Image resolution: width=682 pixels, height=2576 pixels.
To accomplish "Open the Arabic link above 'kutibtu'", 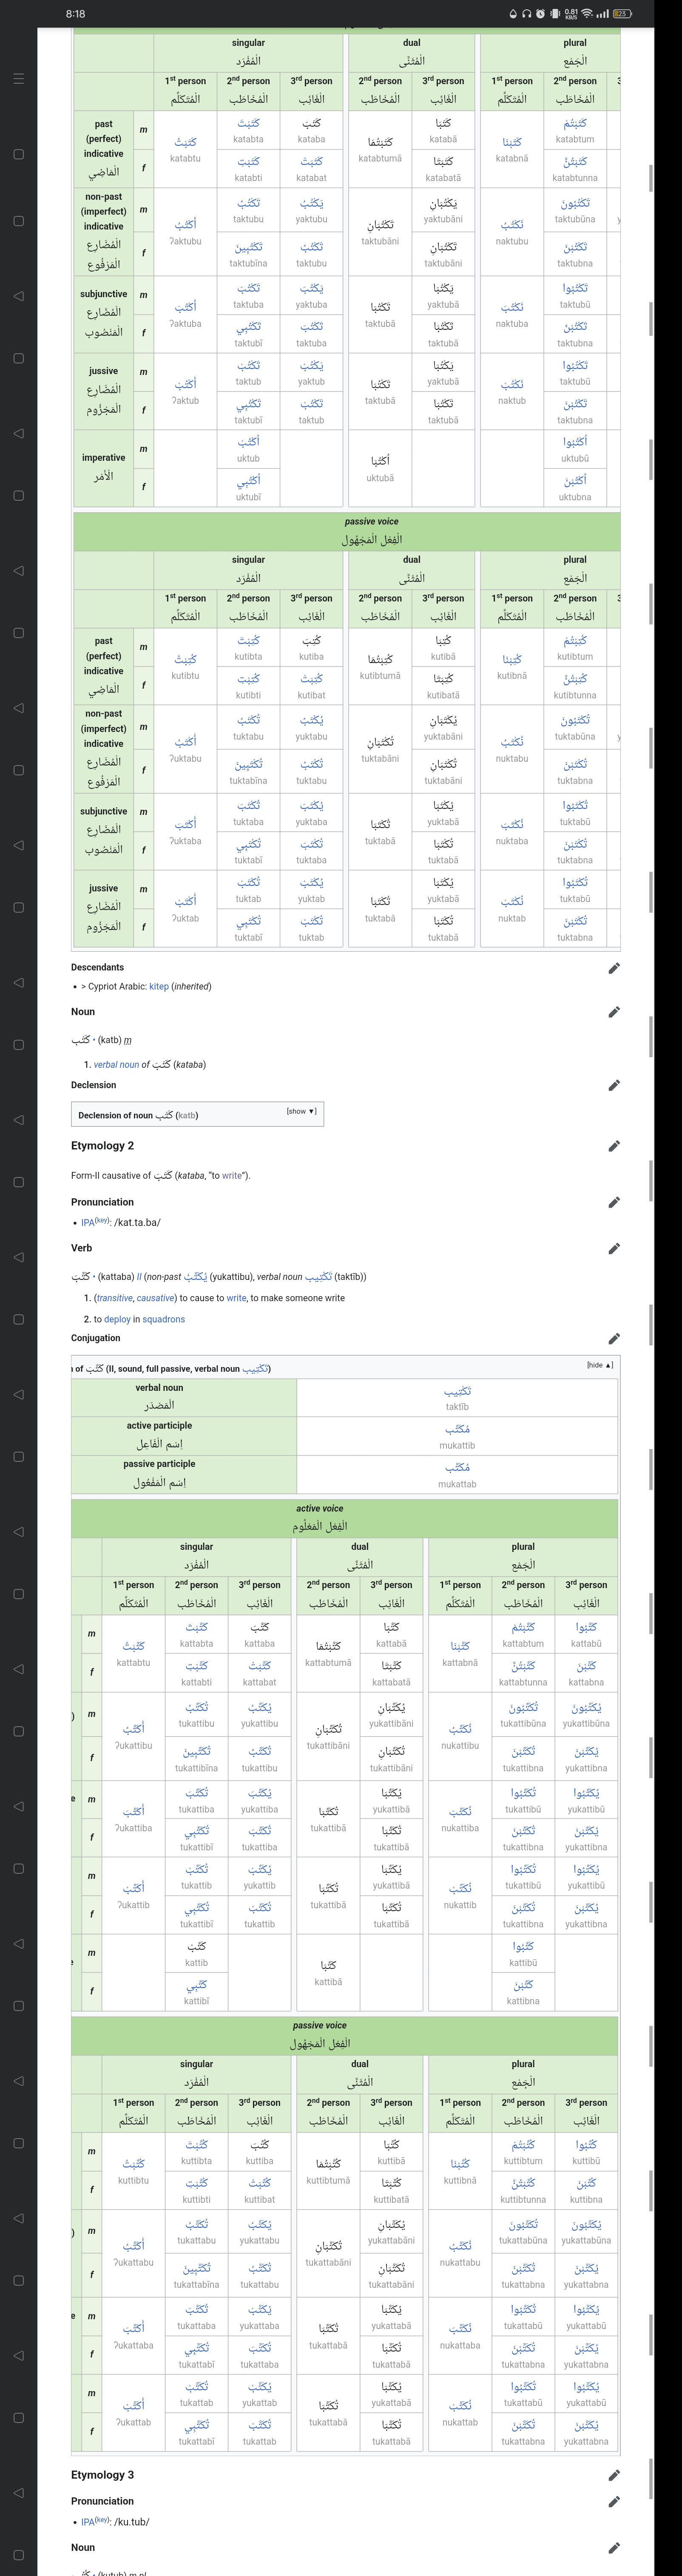I will pos(185,659).
